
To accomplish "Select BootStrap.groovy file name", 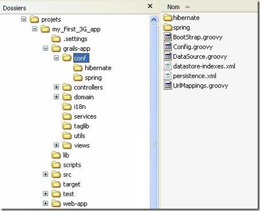I will click(198, 37).
